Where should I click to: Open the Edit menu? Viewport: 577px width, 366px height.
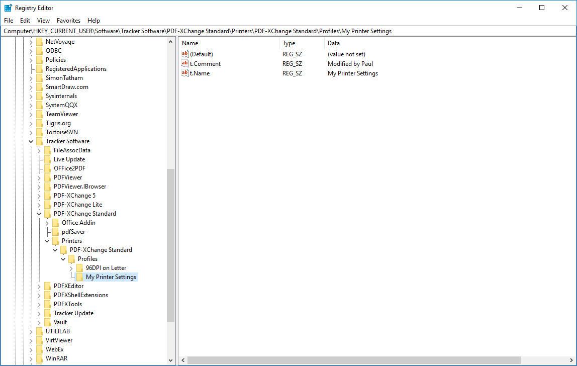click(25, 21)
